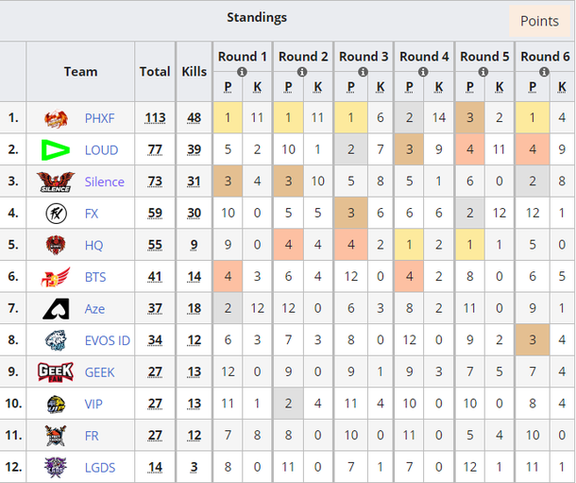Click the FX team logo icon
The width and height of the screenshot is (576, 483).
[x=56, y=214]
